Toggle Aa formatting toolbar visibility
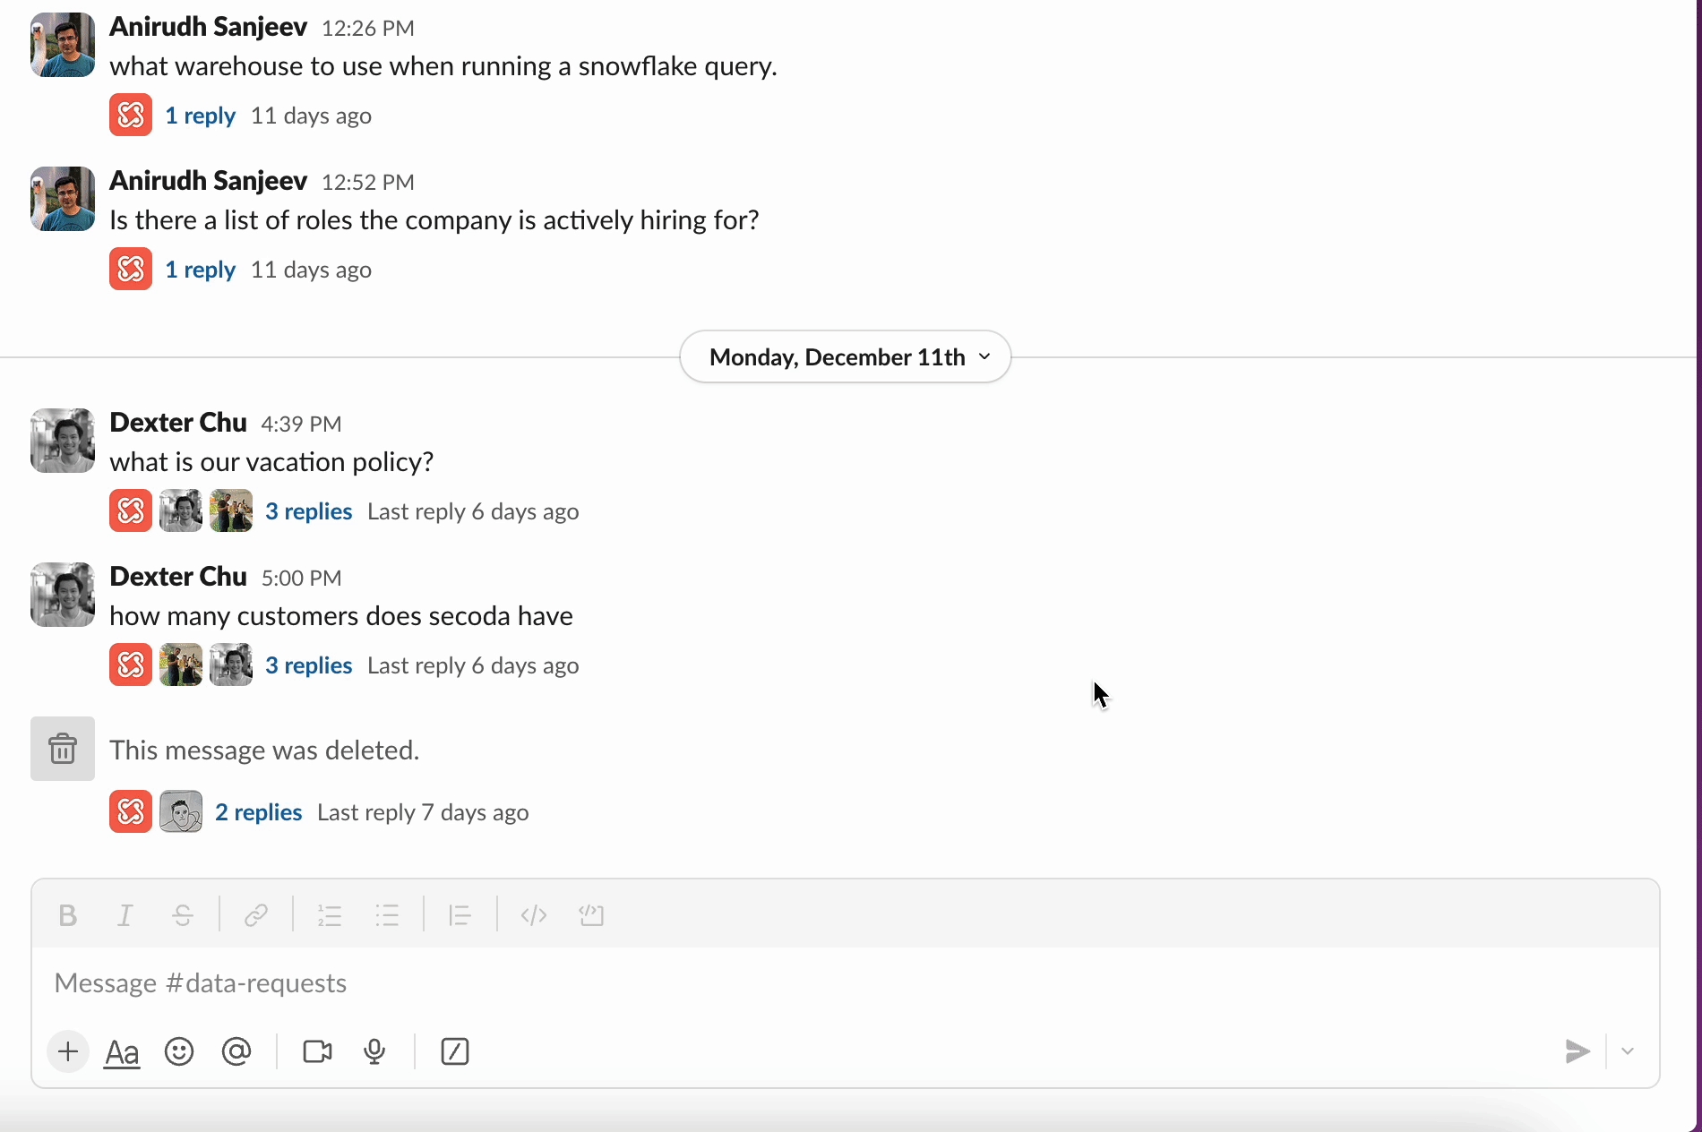1702x1132 pixels. pos(122,1052)
